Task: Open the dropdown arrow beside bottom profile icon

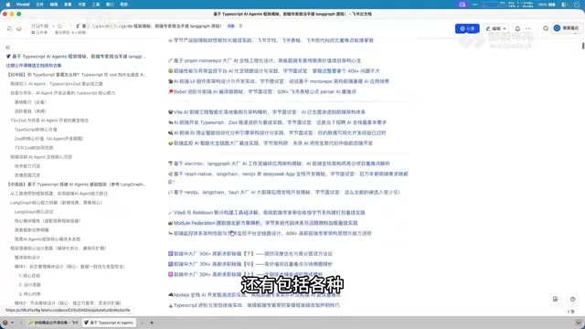Action: pos(12,323)
